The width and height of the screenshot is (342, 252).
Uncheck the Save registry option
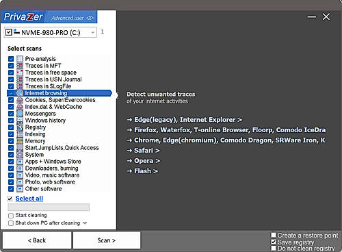[x=274, y=242]
